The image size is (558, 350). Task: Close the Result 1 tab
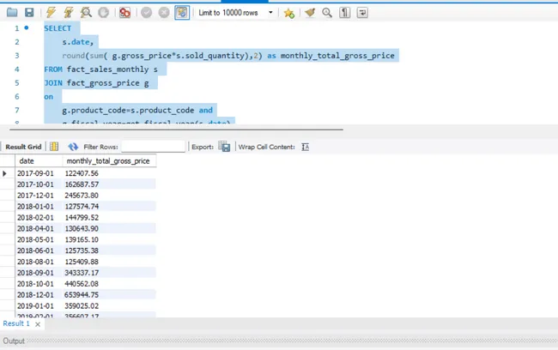point(37,323)
